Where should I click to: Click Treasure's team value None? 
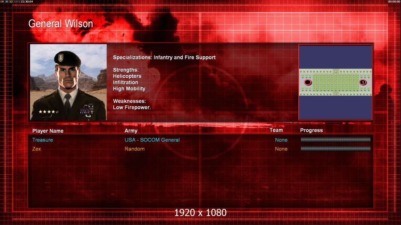pos(281,140)
